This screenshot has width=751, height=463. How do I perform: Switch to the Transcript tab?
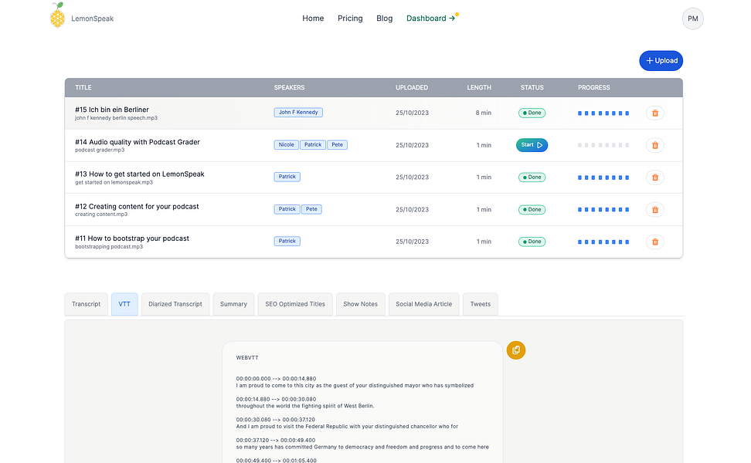click(87, 304)
